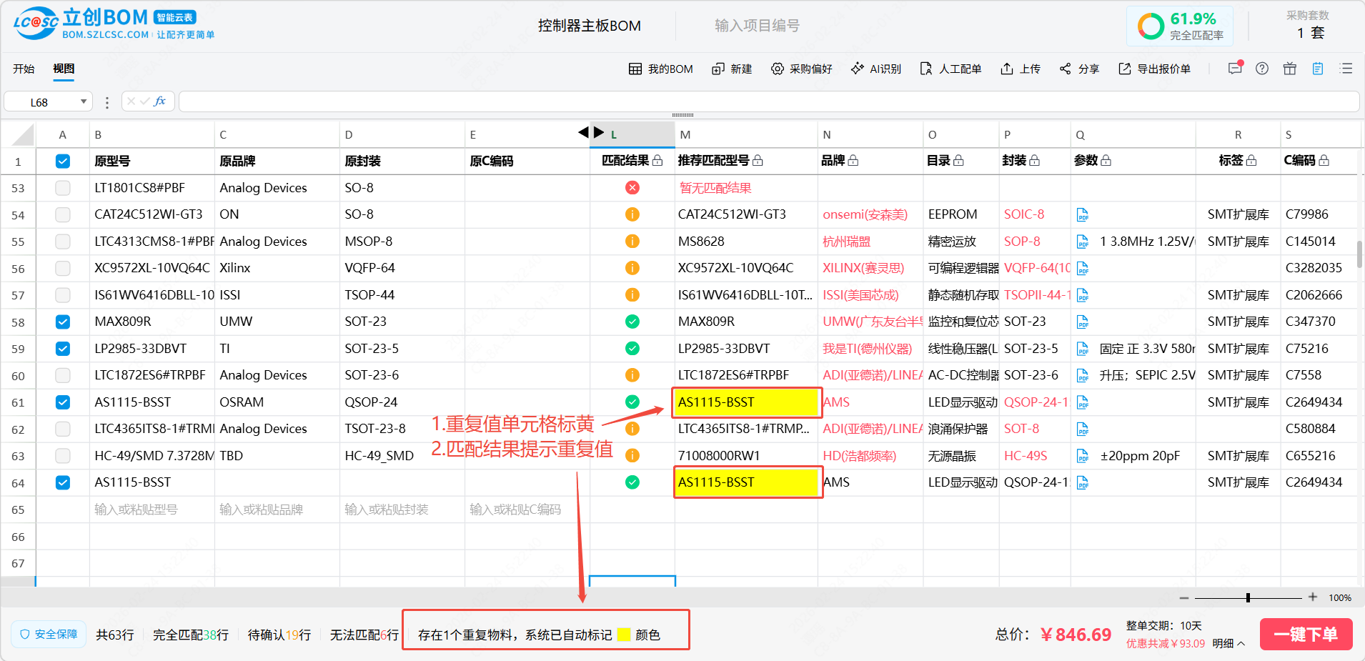Click the gift box icon
The height and width of the screenshot is (661, 1365).
pos(1290,69)
